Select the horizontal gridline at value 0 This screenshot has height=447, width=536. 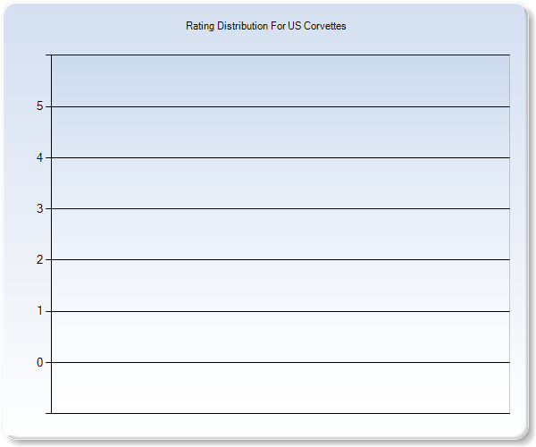point(280,362)
